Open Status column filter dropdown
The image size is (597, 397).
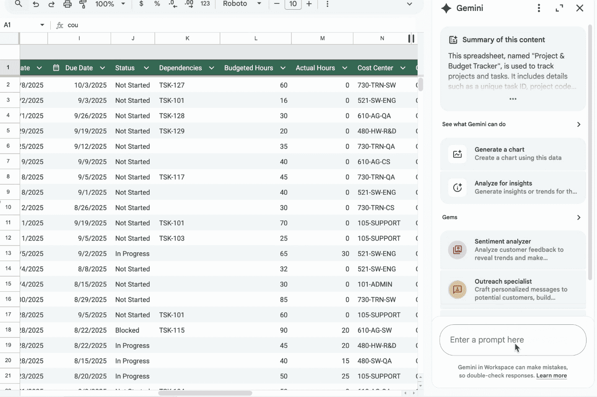pos(146,68)
